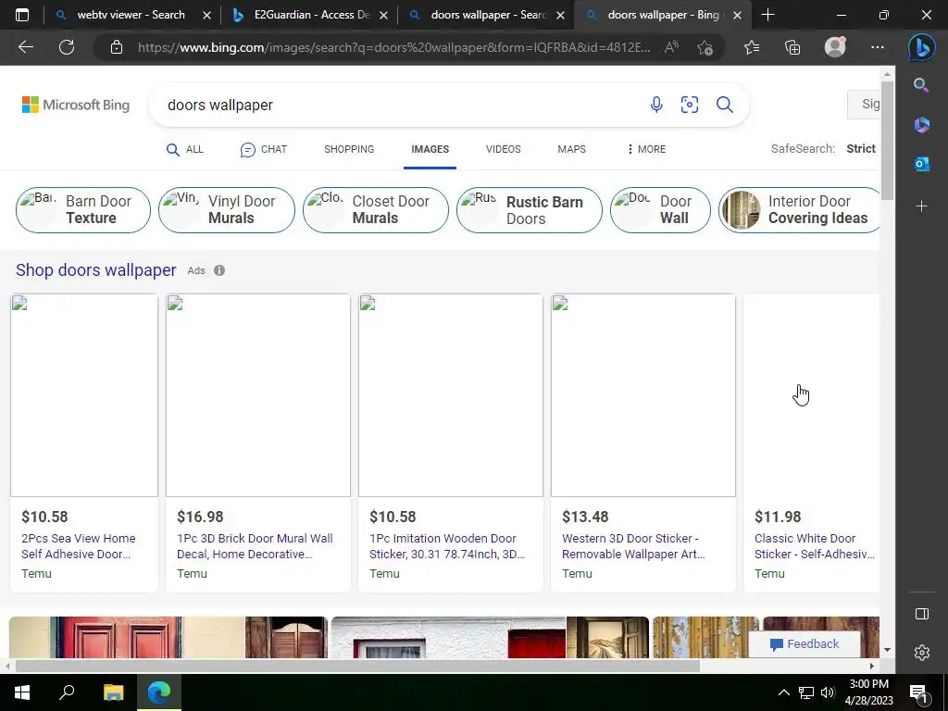Click the vertical page scrollbar thumb

tap(886, 141)
